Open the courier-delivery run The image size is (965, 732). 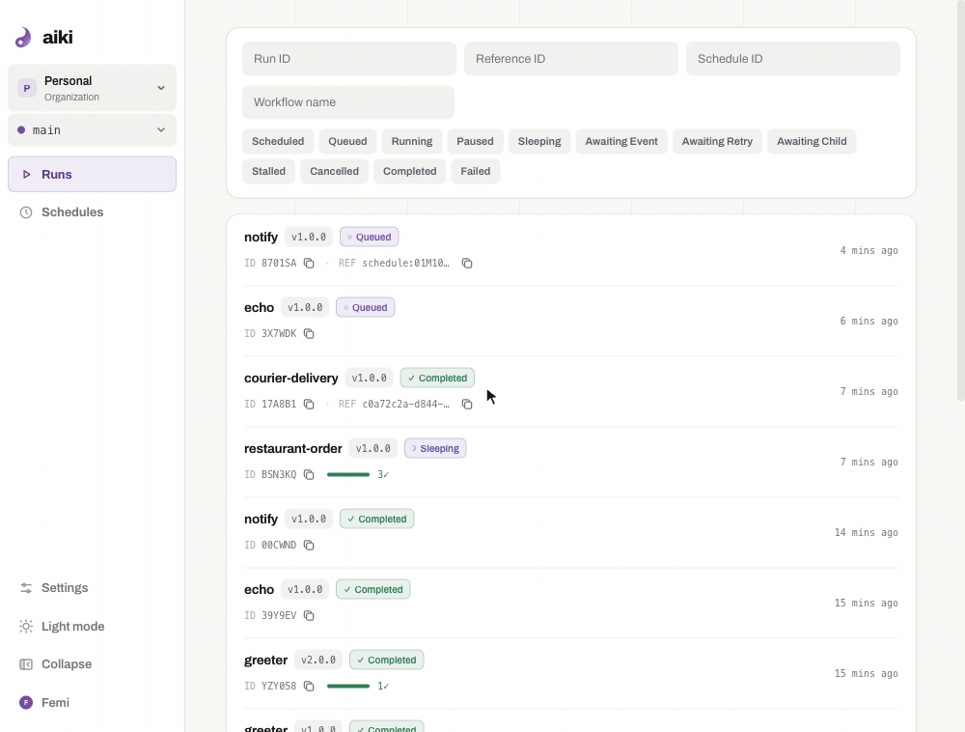pos(571,391)
